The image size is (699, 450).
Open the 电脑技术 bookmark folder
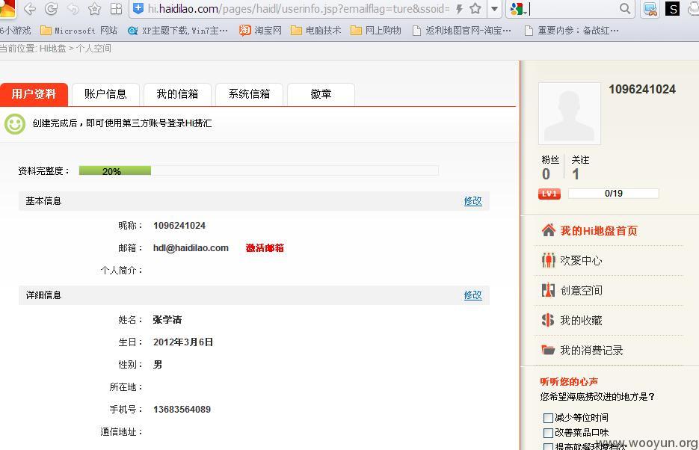(316, 31)
